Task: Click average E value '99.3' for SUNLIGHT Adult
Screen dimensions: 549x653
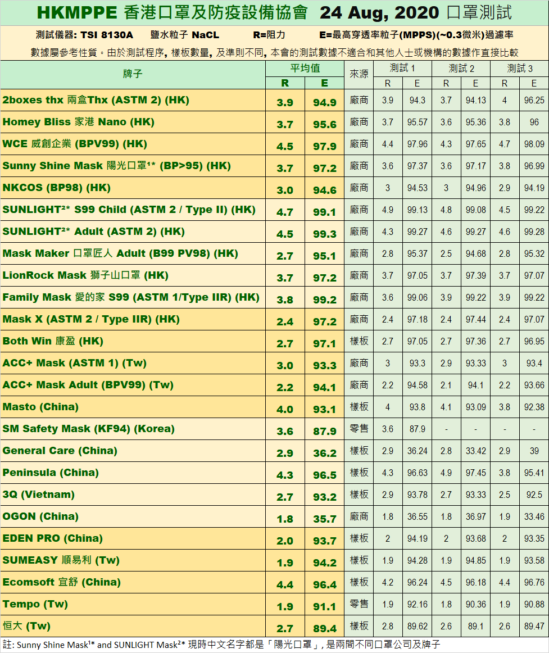Action: click(x=324, y=234)
